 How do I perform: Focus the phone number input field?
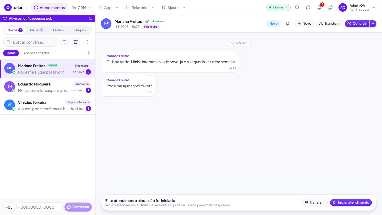click(x=40, y=207)
